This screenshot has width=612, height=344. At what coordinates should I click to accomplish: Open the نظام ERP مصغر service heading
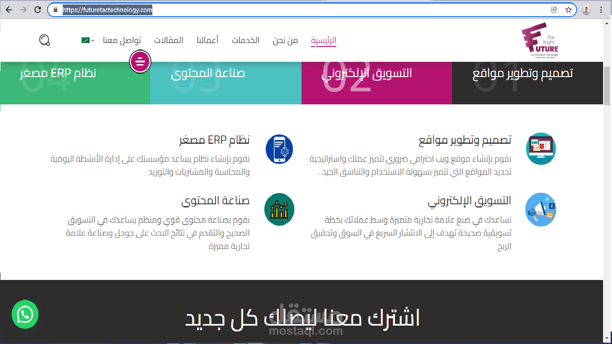point(214,140)
